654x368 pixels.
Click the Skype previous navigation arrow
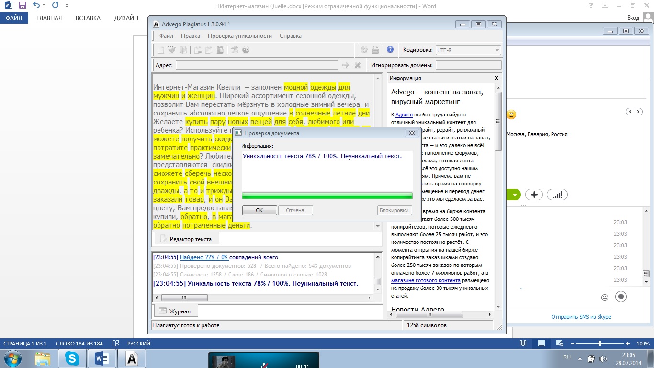click(631, 112)
